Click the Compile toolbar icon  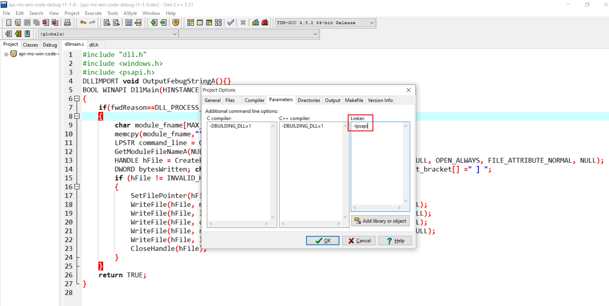tap(190, 22)
